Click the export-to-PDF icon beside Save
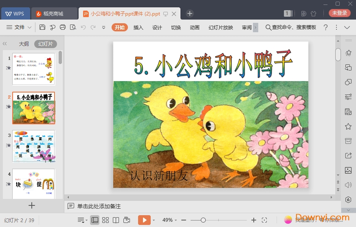356x227 pixels. 53,27
